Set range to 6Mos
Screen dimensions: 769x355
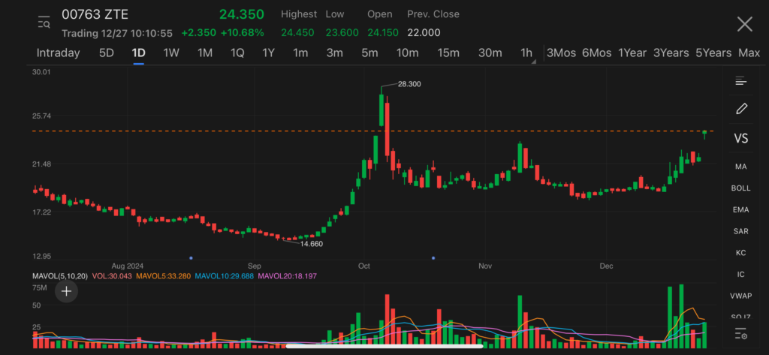click(596, 53)
